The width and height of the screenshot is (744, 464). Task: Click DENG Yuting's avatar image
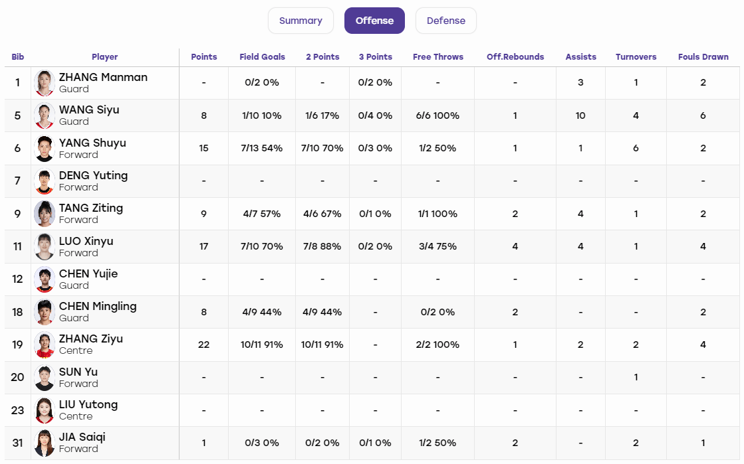point(45,181)
